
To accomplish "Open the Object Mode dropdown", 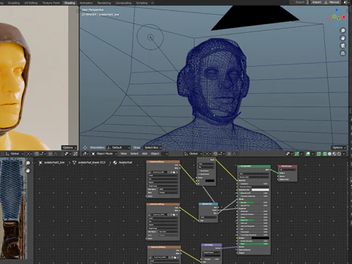I will (104, 154).
